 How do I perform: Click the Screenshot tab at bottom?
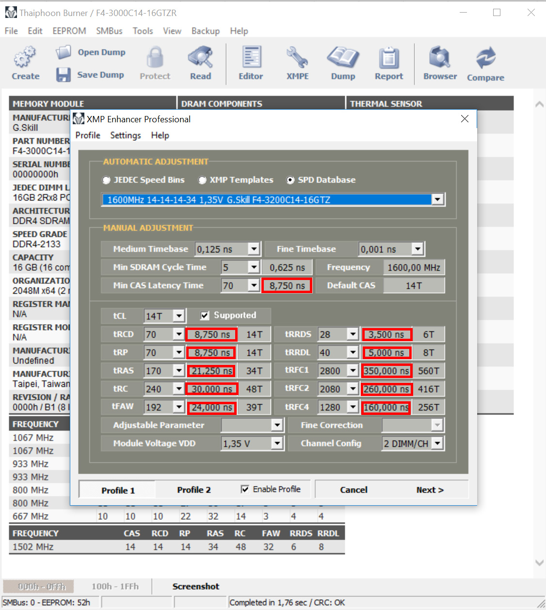click(x=196, y=587)
